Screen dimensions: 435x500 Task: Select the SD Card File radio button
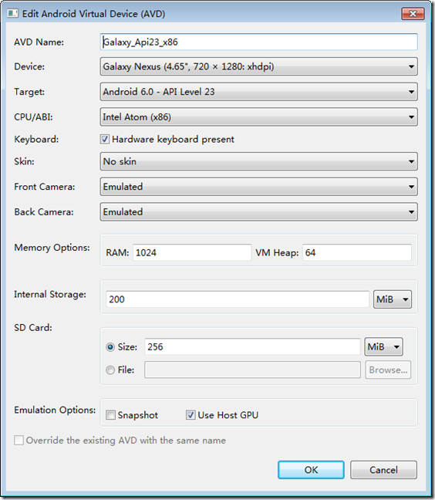coord(110,370)
